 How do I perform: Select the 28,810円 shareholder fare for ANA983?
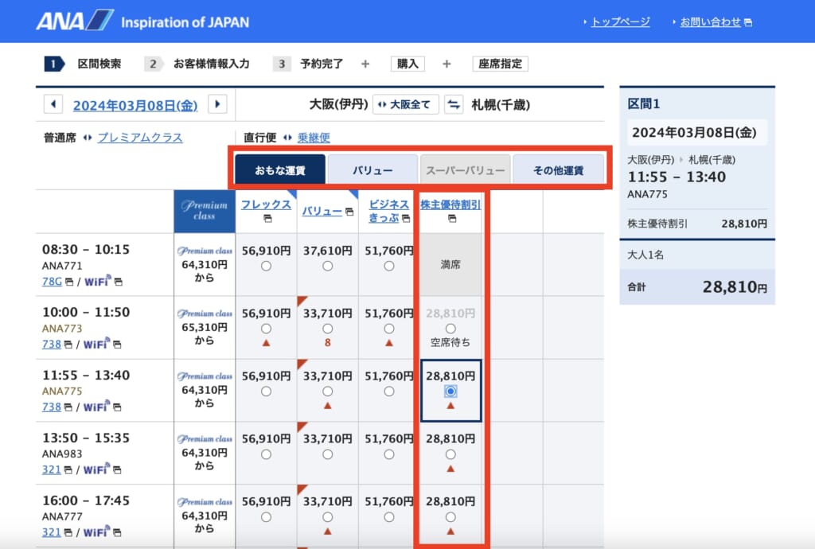pos(450,454)
